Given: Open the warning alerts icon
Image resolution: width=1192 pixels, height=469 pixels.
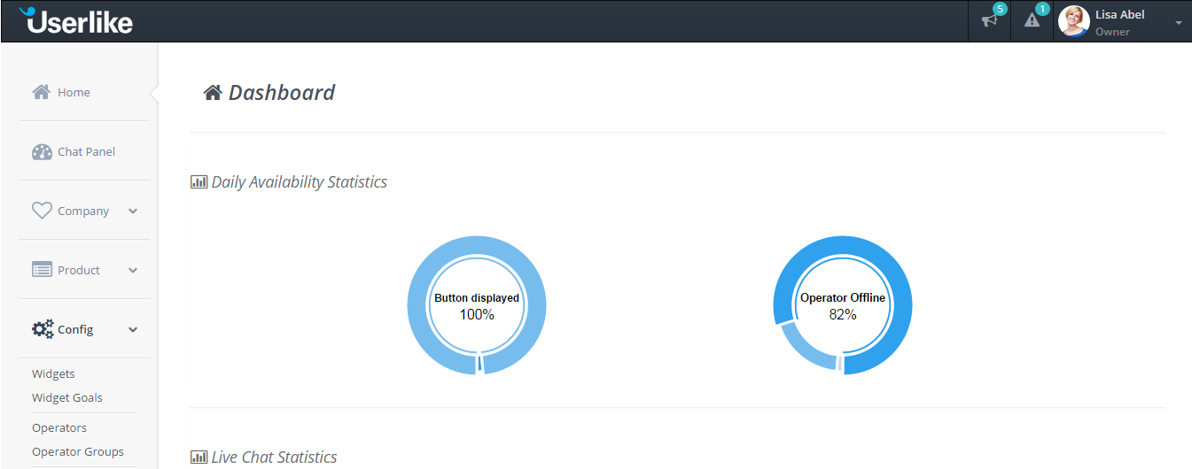Looking at the screenshot, I should [1032, 20].
